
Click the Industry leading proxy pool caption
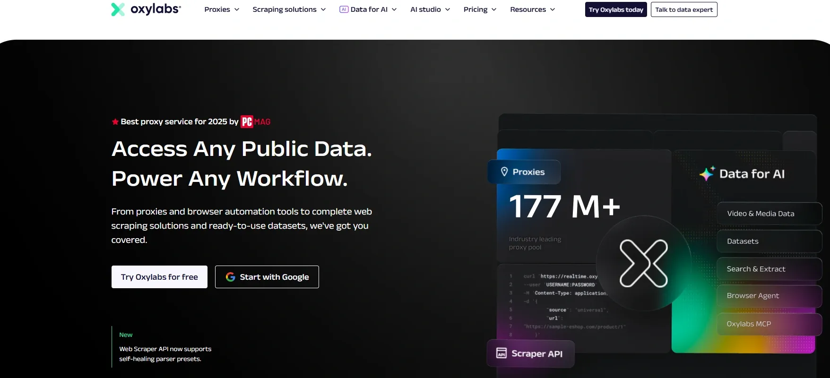click(535, 243)
